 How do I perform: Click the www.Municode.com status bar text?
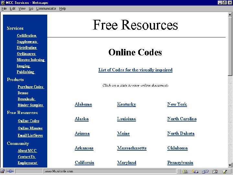[59, 171]
